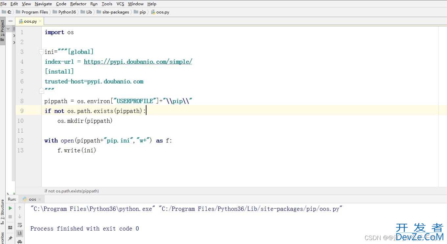Click the Python36 breadcrumb
The image size is (447, 244).
click(64, 12)
